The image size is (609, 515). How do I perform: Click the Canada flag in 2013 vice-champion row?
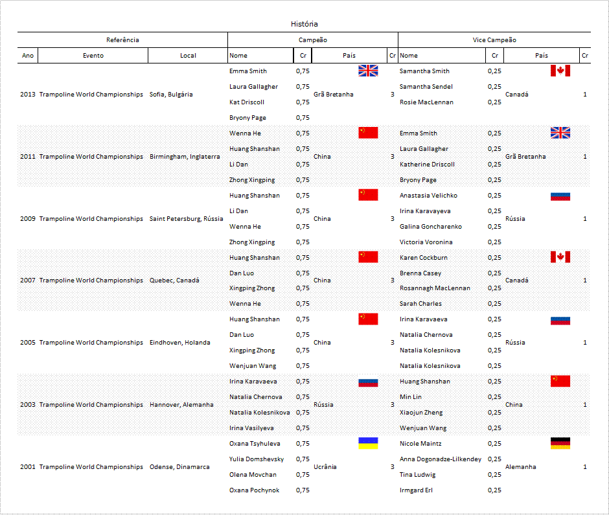(x=560, y=71)
